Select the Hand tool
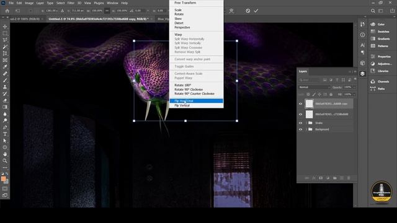The image size is (397, 223). click(5, 154)
